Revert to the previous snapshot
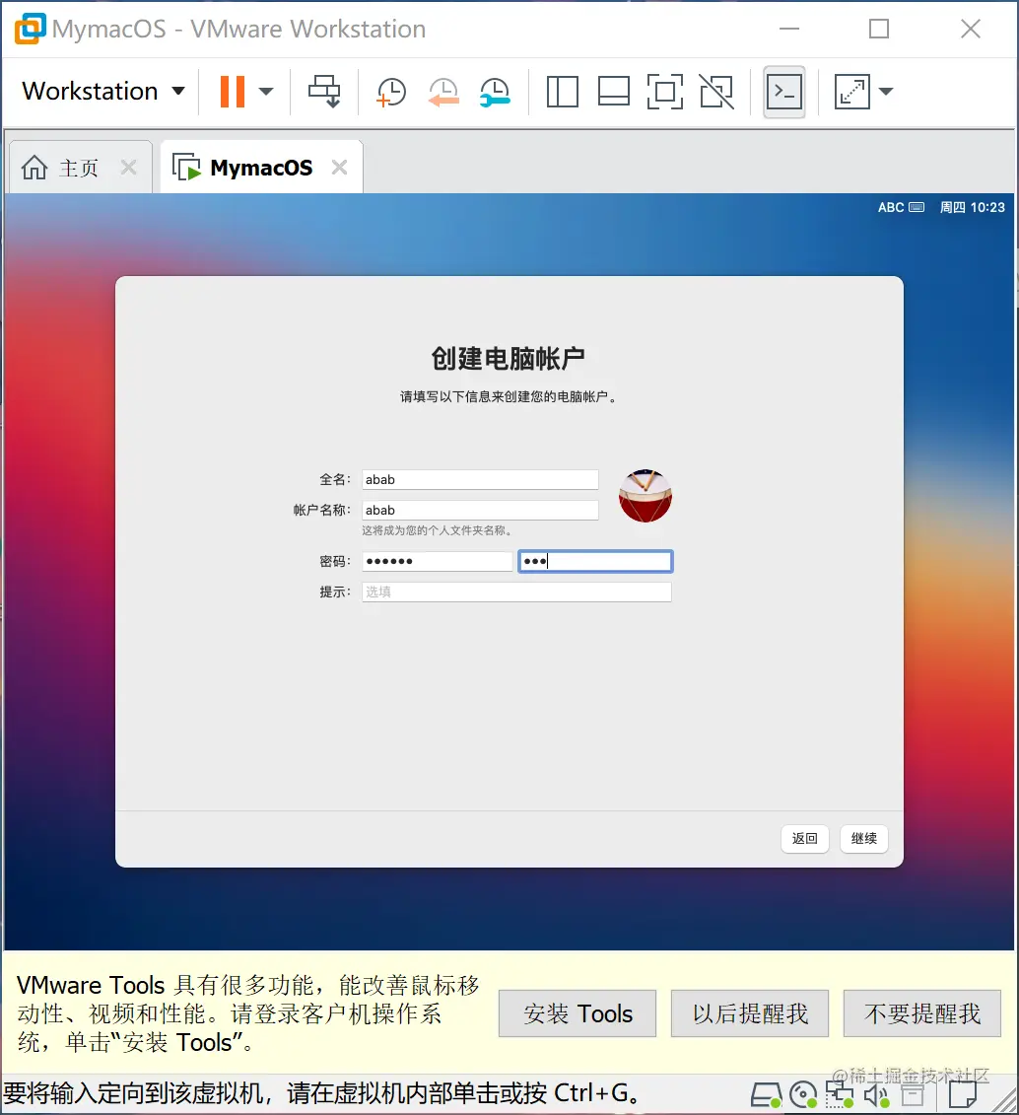The image size is (1019, 1115). [443, 92]
